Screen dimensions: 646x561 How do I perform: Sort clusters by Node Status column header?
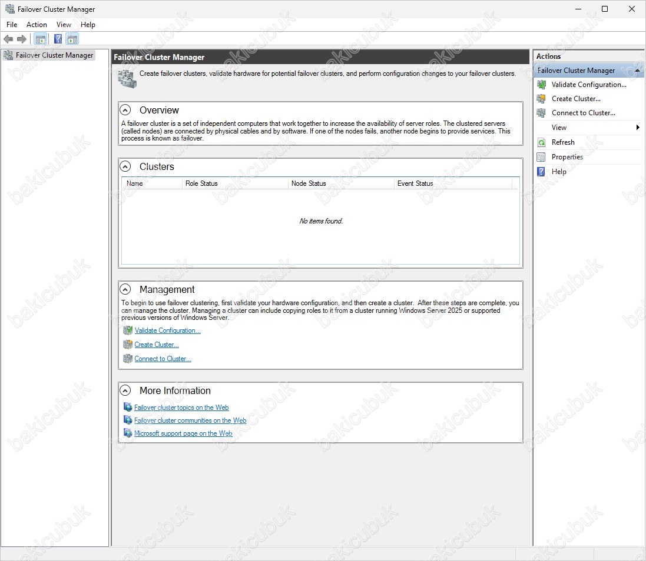341,183
